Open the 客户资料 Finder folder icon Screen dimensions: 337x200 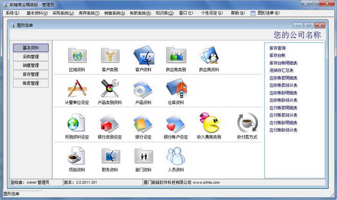[143, 55]
